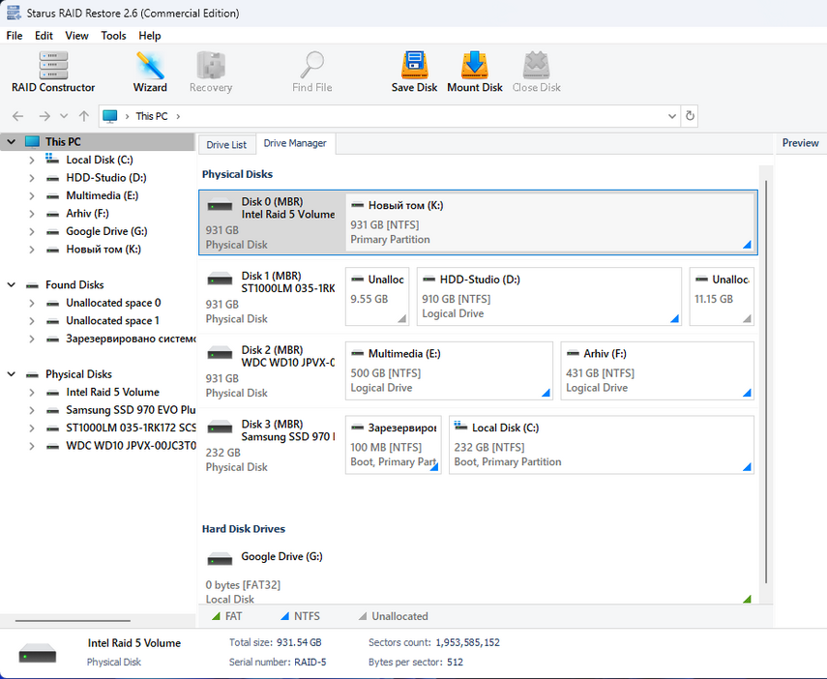Viewport: 827px width, 679px height.
Task: Open the Edit menu
Action: (44, 36)
